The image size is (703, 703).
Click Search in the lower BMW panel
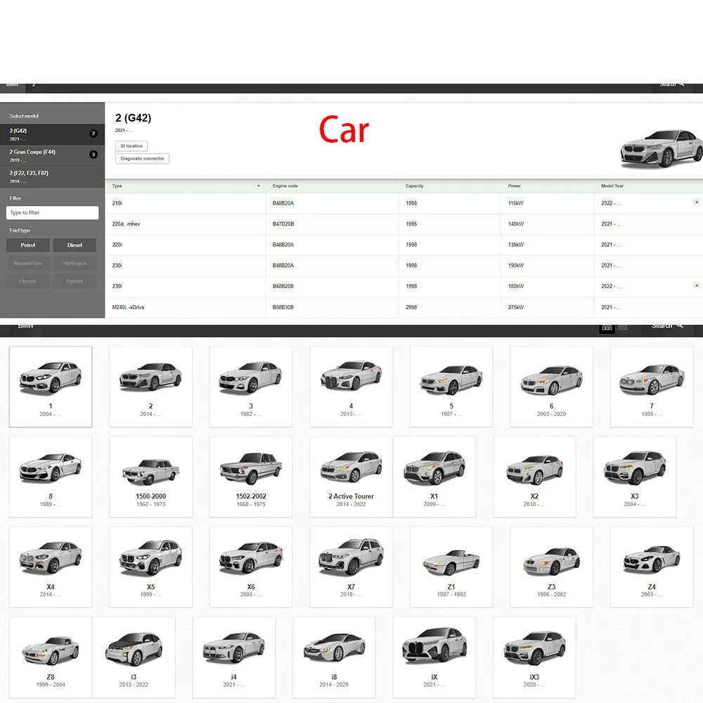click(667, 326)
